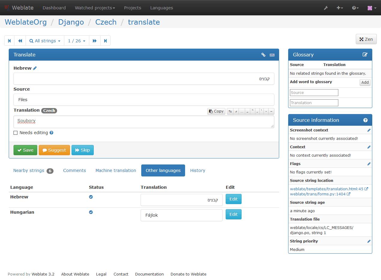Go to the next string

[95, 41]
